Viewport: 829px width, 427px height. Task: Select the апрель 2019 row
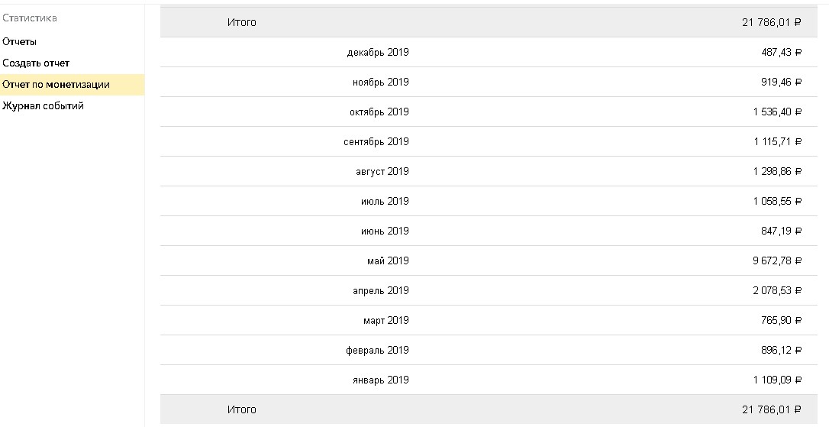488,290
